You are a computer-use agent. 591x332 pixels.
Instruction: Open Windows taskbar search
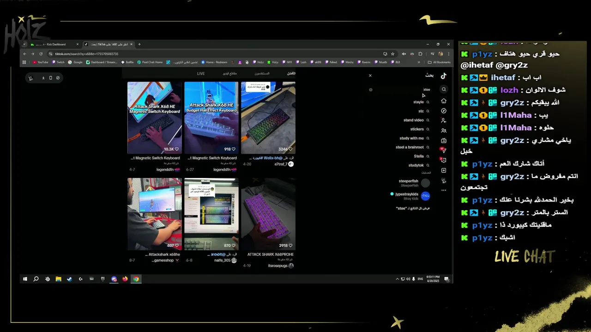(36, 279)
